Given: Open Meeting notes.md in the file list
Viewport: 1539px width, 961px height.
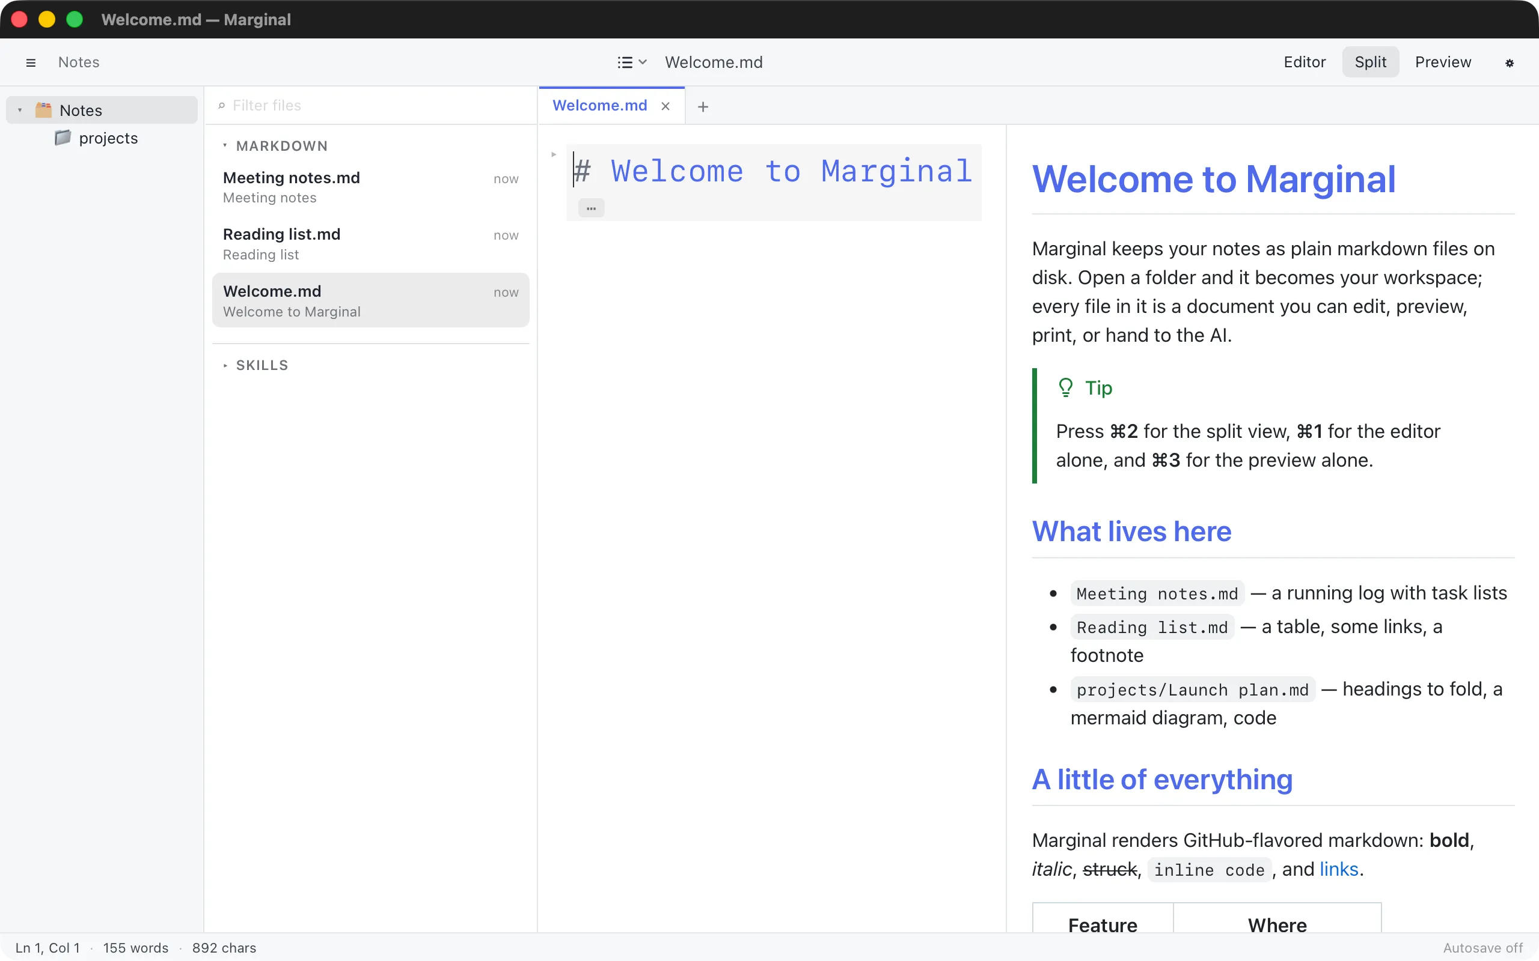Looking at the screenshot, I should tap(371, 187).
